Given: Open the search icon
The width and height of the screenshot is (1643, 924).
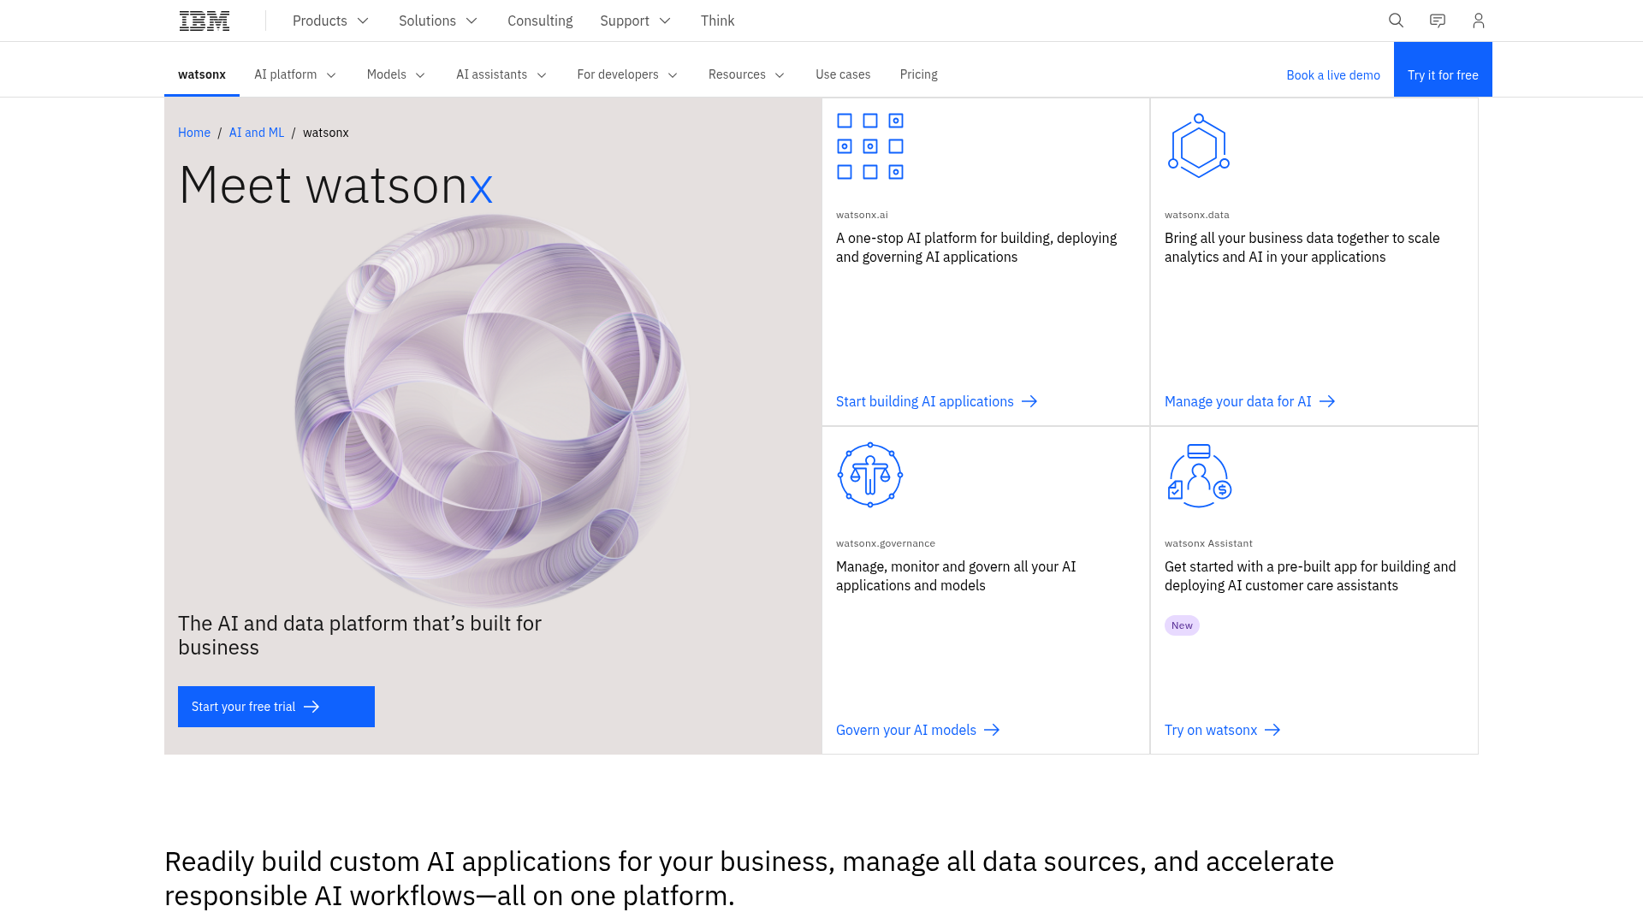Looking at the screenshot, I should click(1396, 20).
